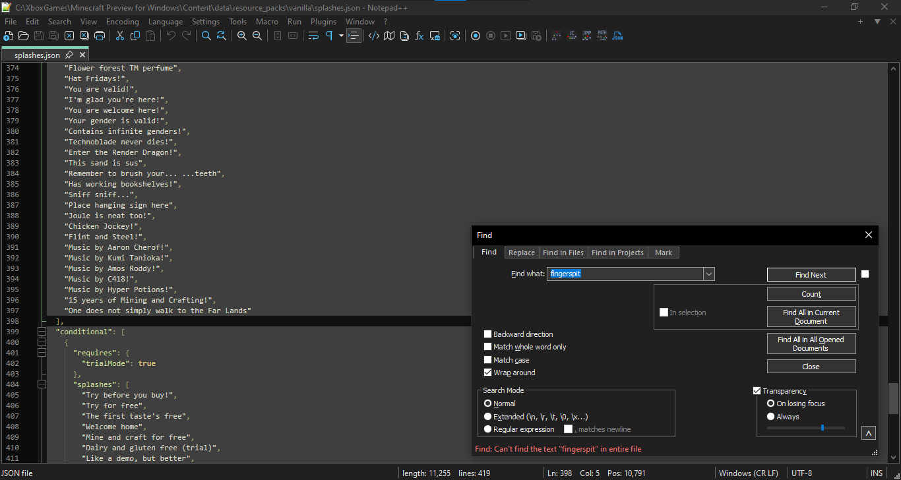The image size is (901, 480).
Task: Open Replace using toolbar icon
Action: coord(222,36)
